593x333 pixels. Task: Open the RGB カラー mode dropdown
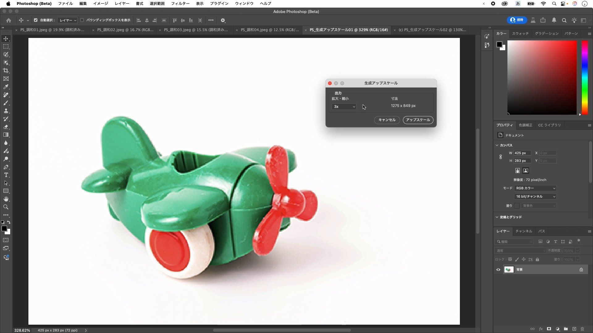(x=535, y=188)
